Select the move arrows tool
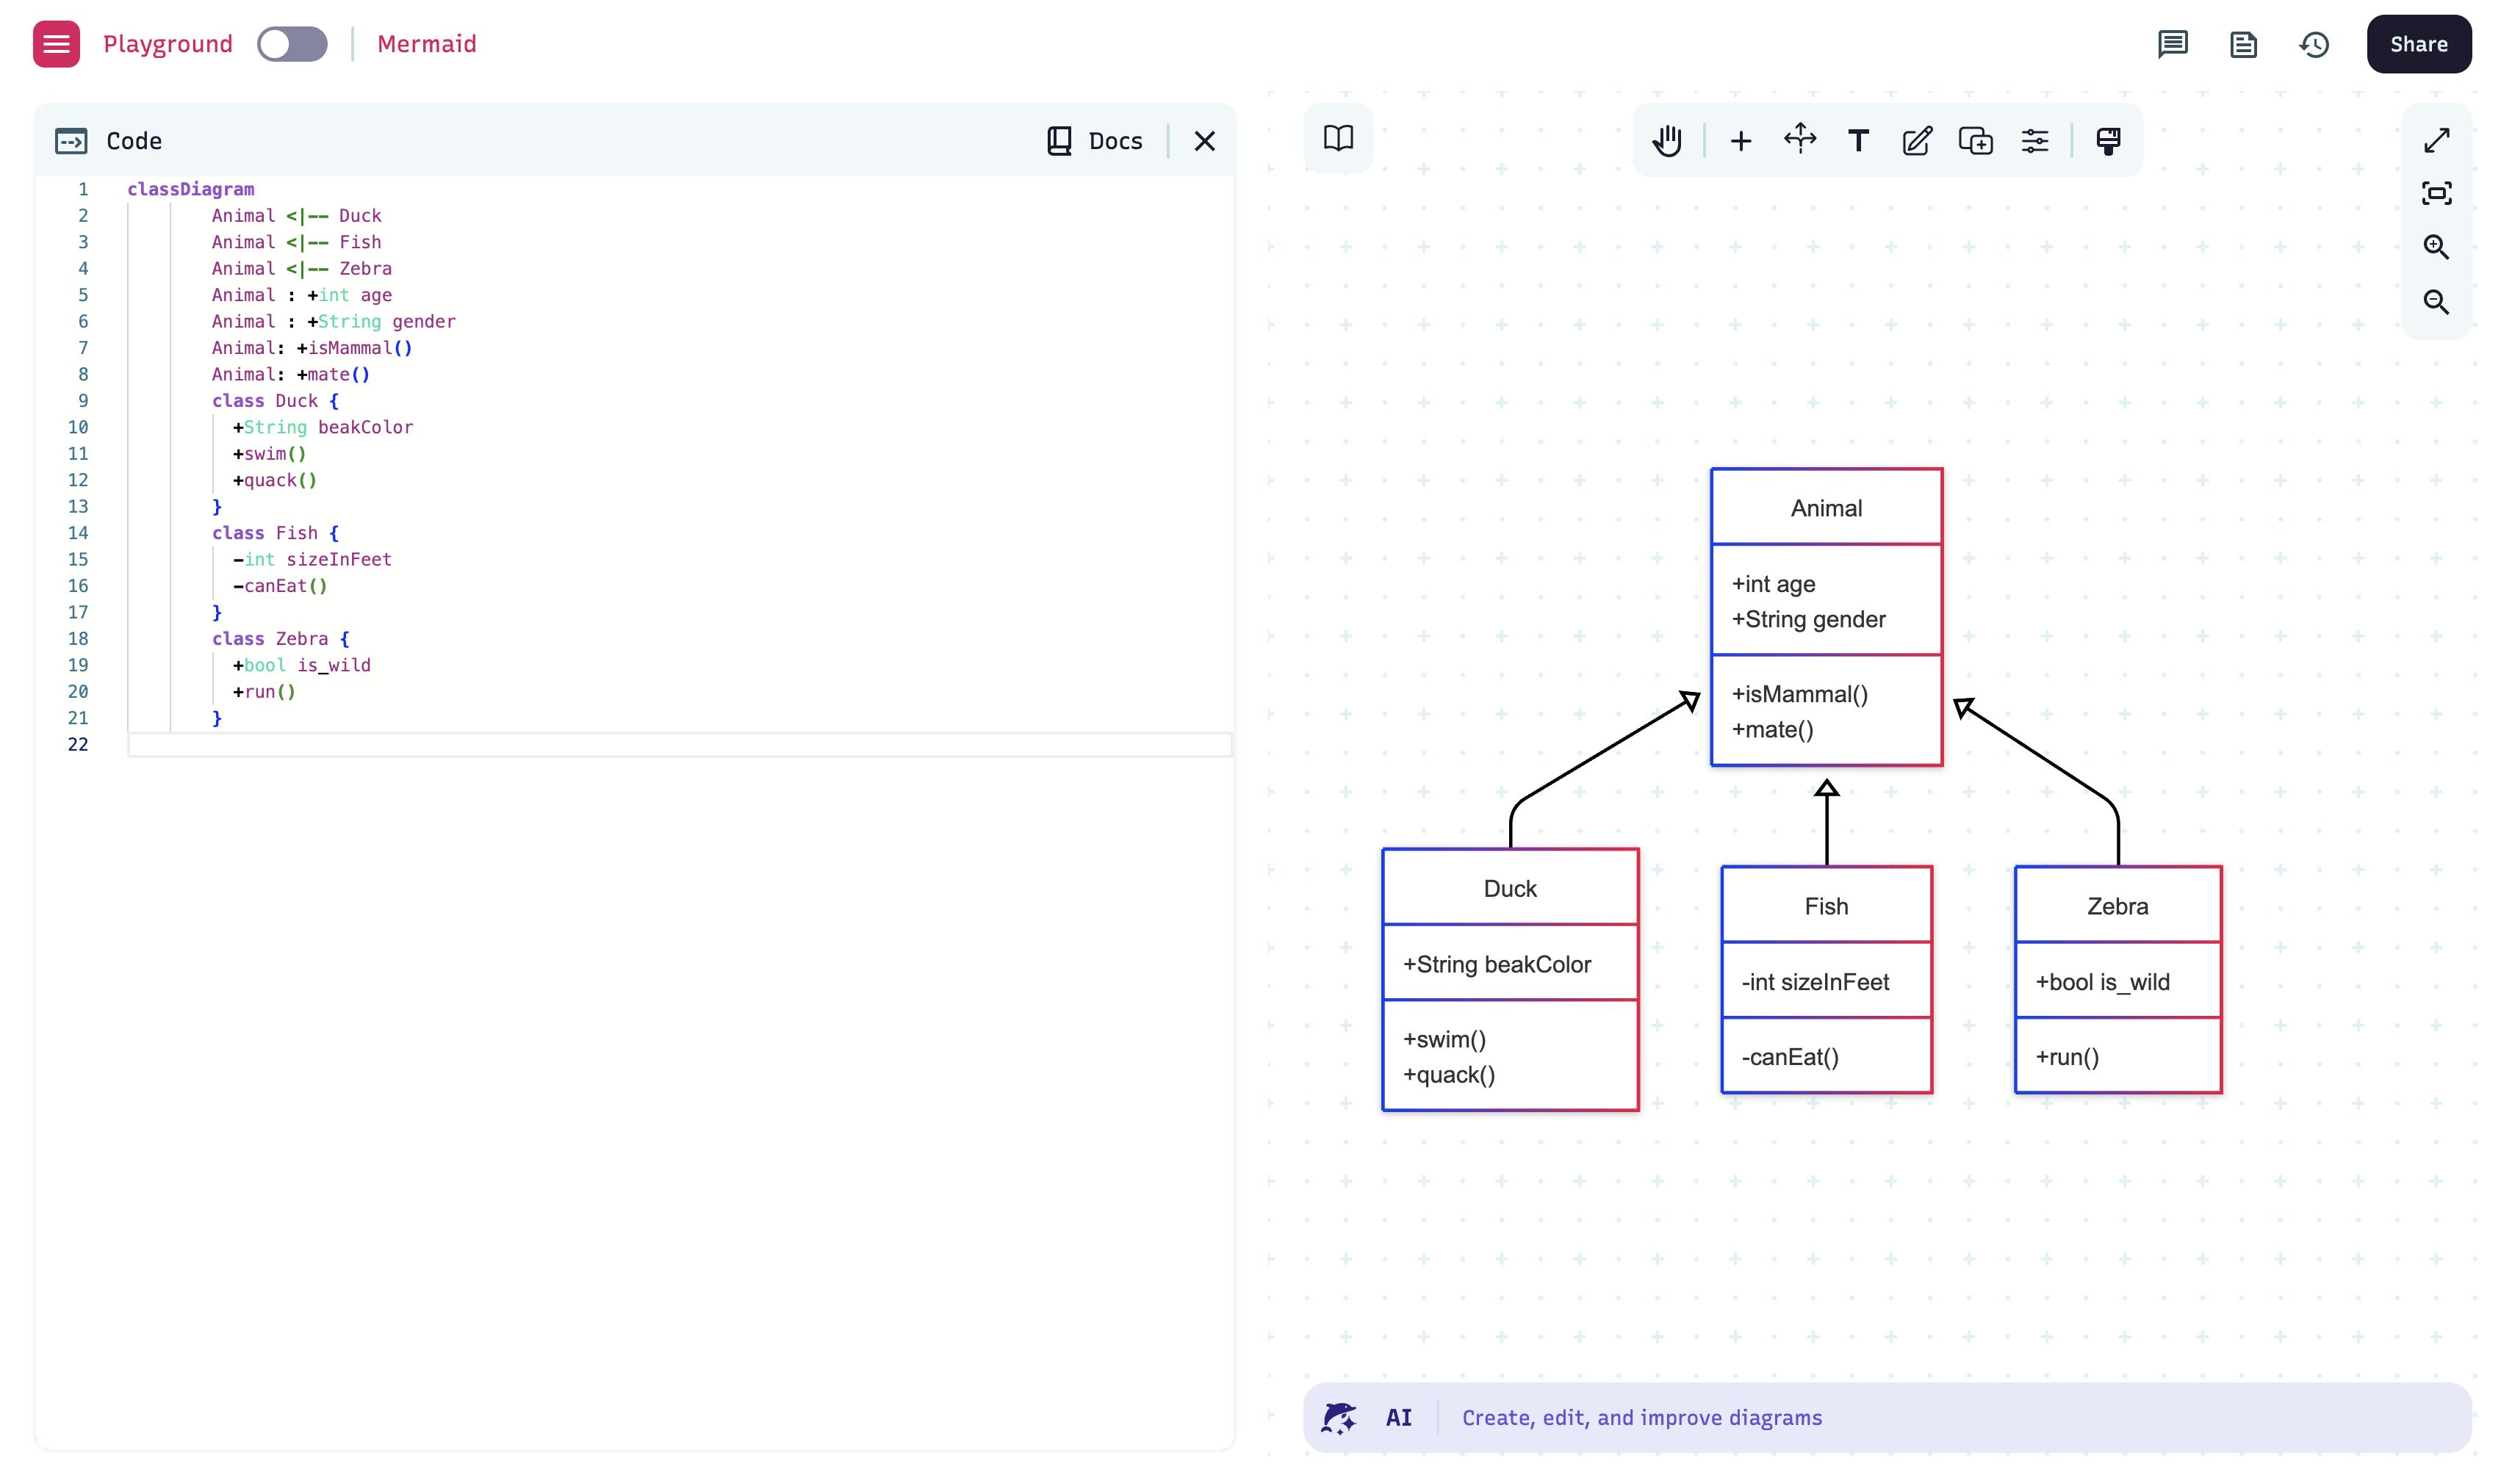Image resolution: width=2501 pixels, height=1483 pixels. (x=1799, y=139)
